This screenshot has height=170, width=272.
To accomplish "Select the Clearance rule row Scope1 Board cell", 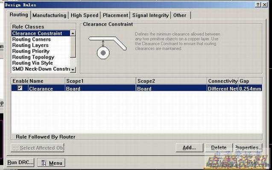I will tap(100, 89).
